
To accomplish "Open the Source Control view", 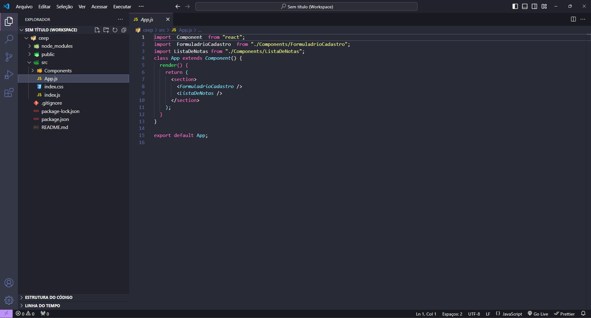I will tap(9, 57).
